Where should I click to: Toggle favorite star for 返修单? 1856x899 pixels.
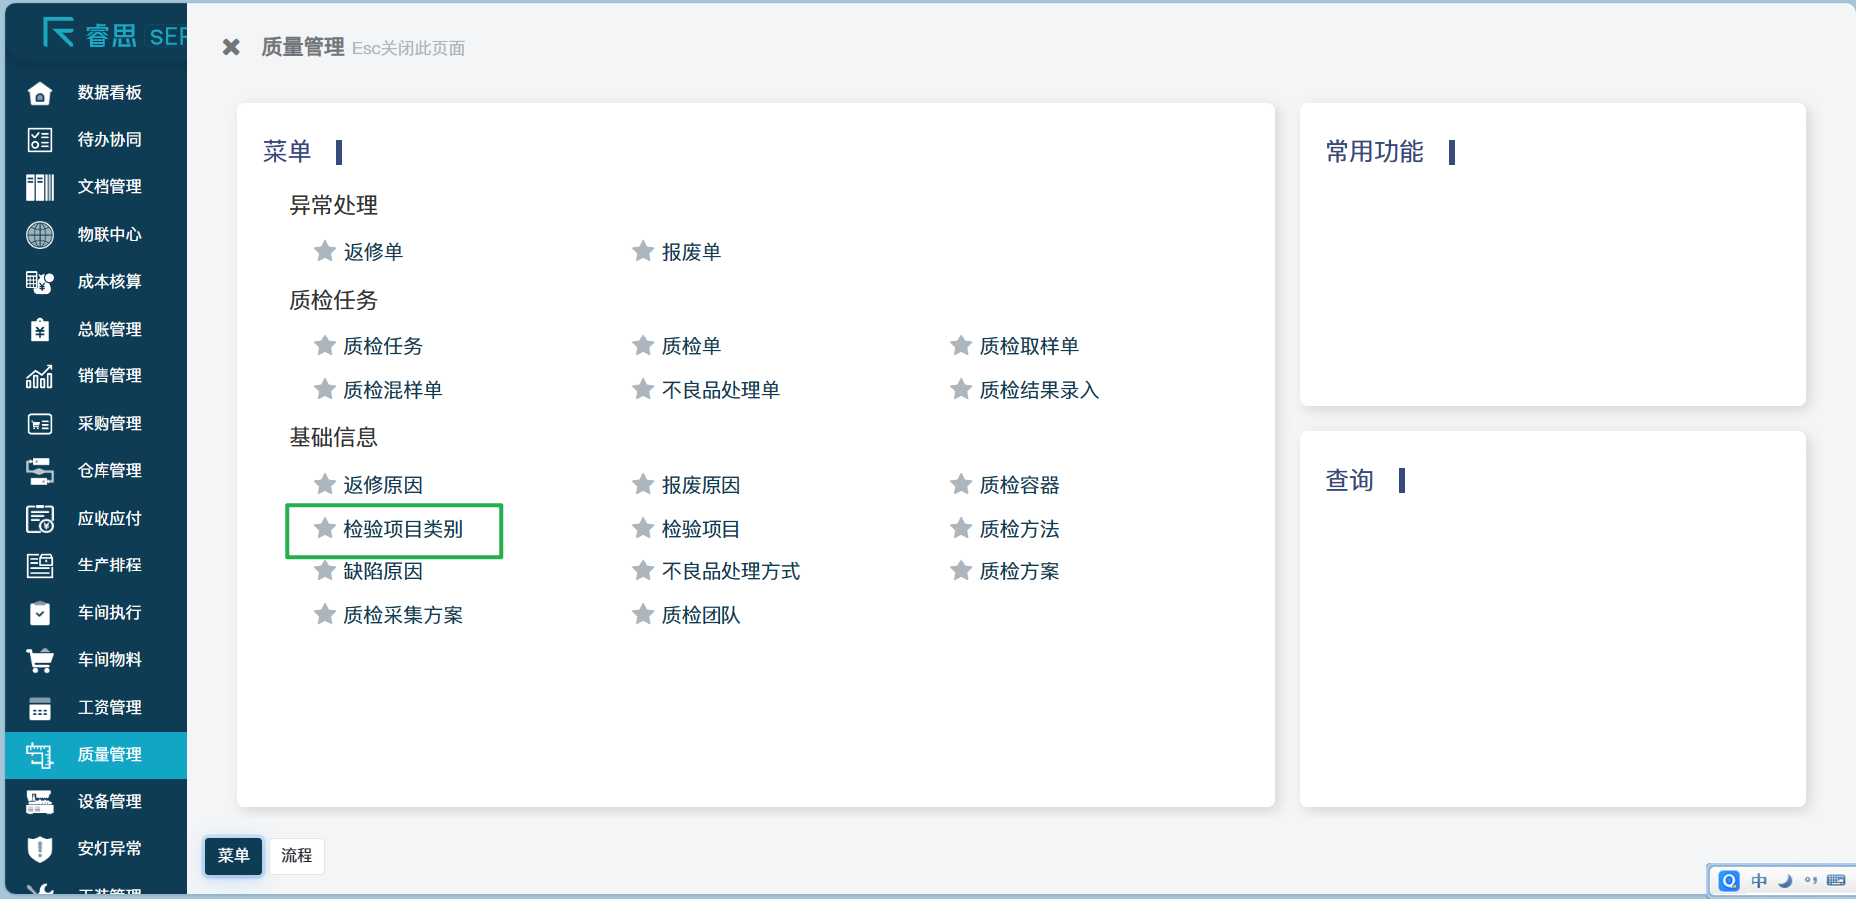click(x=324, y=251)
